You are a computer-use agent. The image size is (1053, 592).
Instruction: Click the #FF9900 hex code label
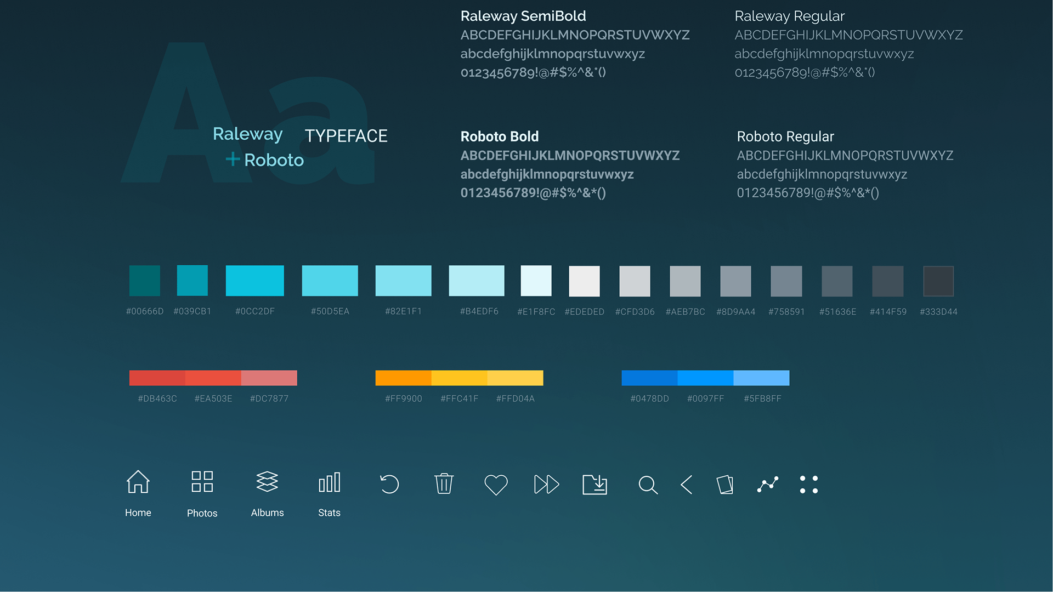coord(404,399)
